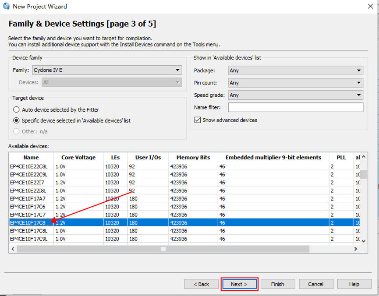Click the Quartus app icon in title bar
This screenshot has height=296, width=379.
6,6
